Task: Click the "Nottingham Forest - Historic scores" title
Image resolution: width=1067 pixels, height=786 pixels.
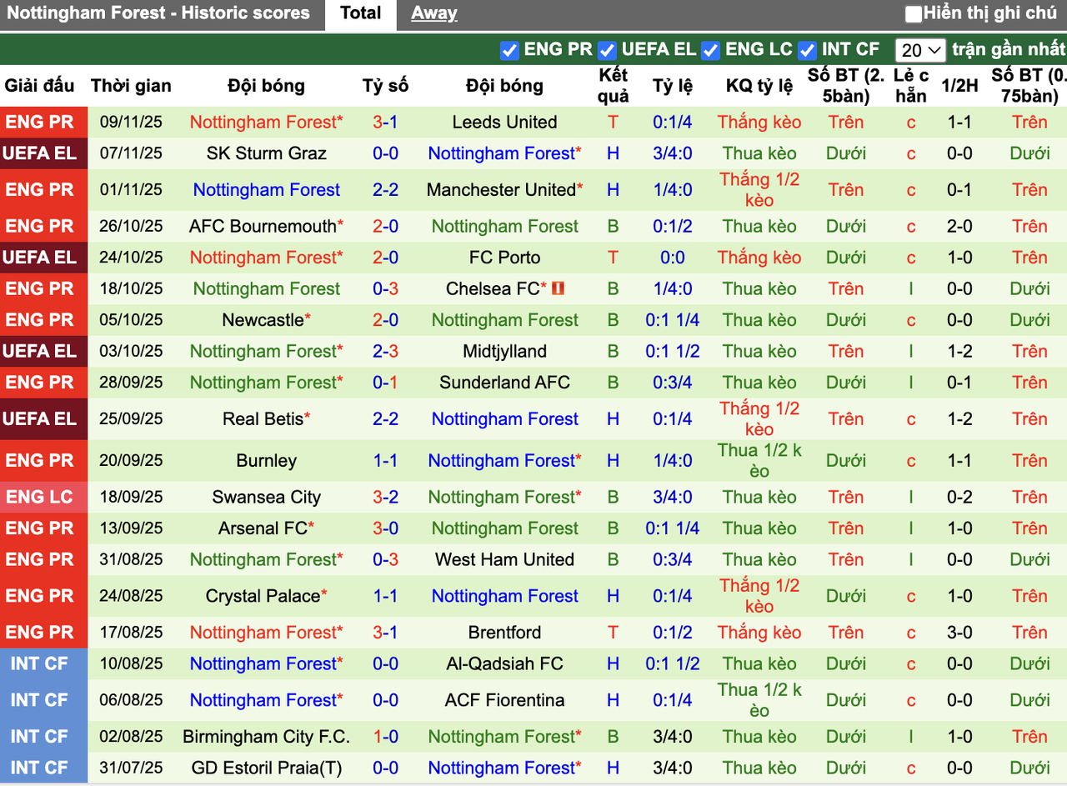Action: click(158, 13)
